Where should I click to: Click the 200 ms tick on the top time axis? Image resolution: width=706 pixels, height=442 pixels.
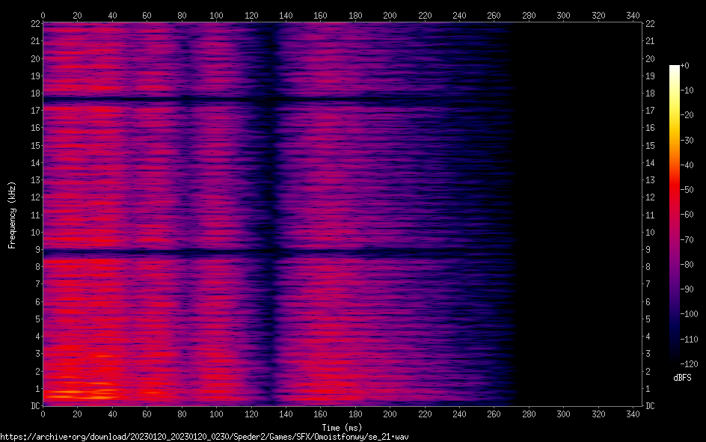pos(390,15)
